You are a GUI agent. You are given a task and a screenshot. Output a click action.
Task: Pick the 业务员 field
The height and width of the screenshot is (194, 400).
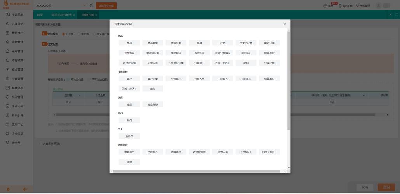pos(129,136)
